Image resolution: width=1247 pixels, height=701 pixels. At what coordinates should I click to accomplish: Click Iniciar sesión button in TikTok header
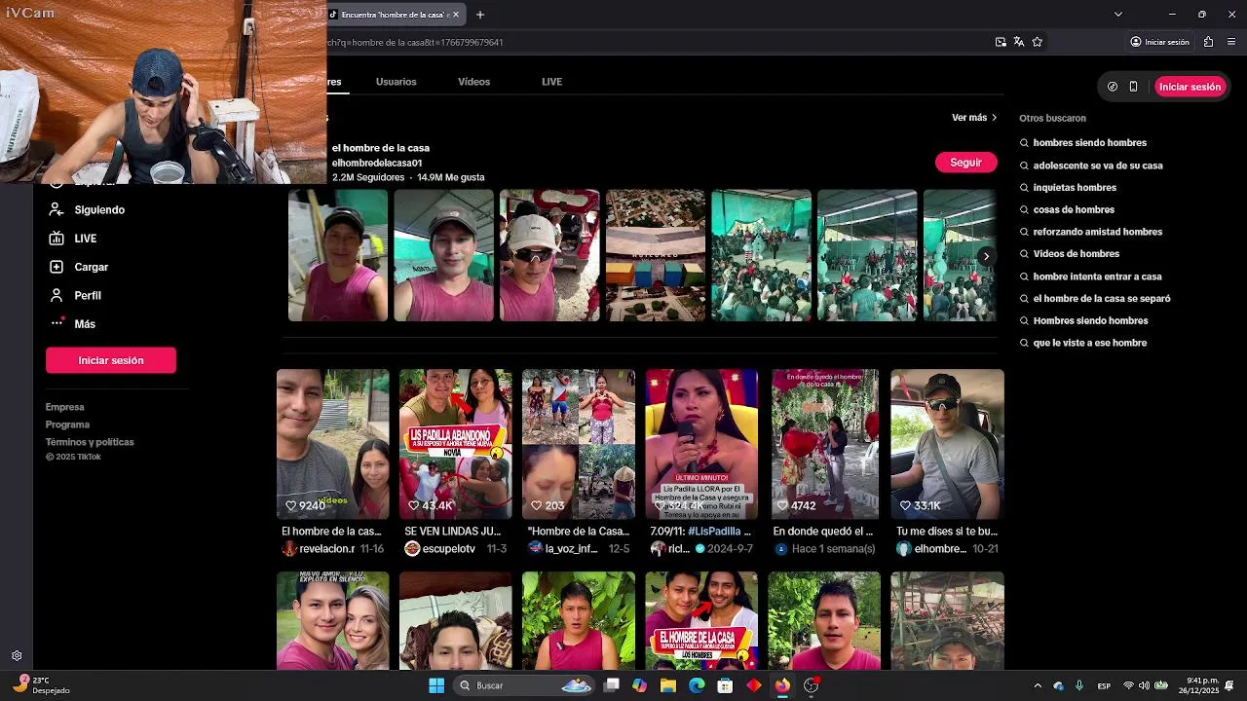click(x=1190, y=87)
